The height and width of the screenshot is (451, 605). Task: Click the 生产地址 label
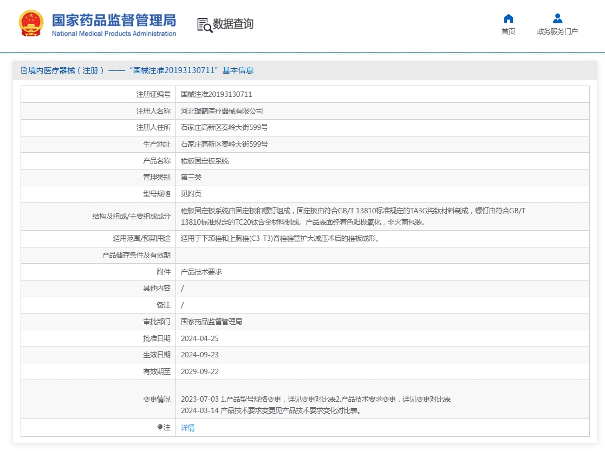click(157, 144)
